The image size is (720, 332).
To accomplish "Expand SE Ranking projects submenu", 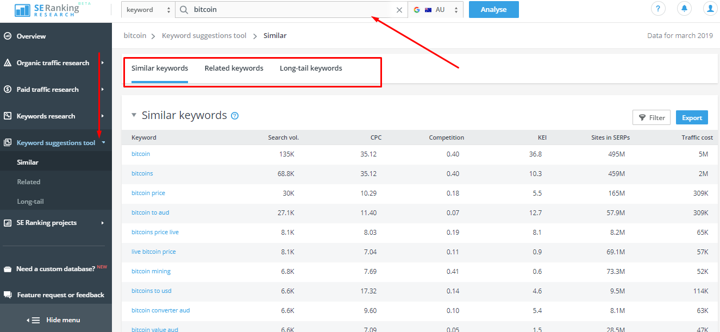I will tap(103, 223).
